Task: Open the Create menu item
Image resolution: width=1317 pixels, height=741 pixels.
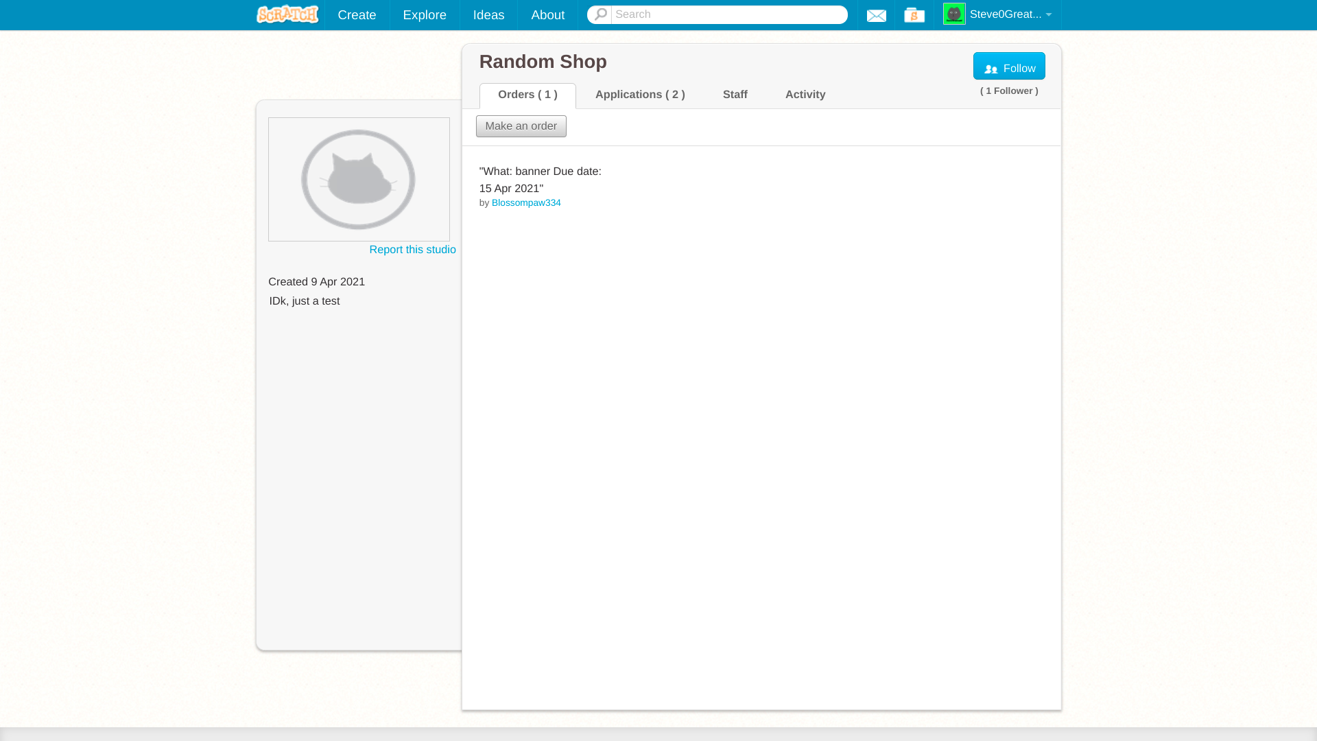Action: [357, 15]
